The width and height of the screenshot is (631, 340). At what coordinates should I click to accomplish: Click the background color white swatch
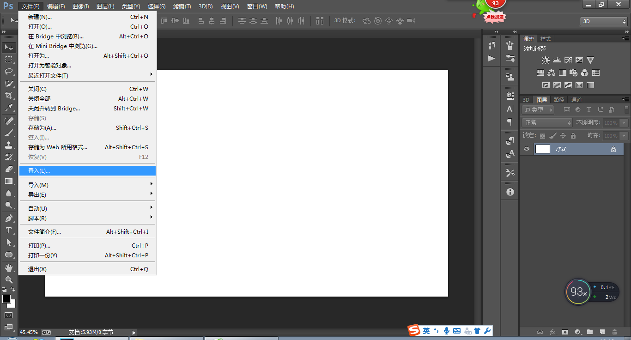(x=13, y=305)
